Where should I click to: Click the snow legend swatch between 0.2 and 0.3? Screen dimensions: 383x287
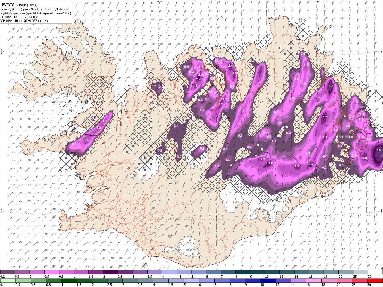point(7,272)
